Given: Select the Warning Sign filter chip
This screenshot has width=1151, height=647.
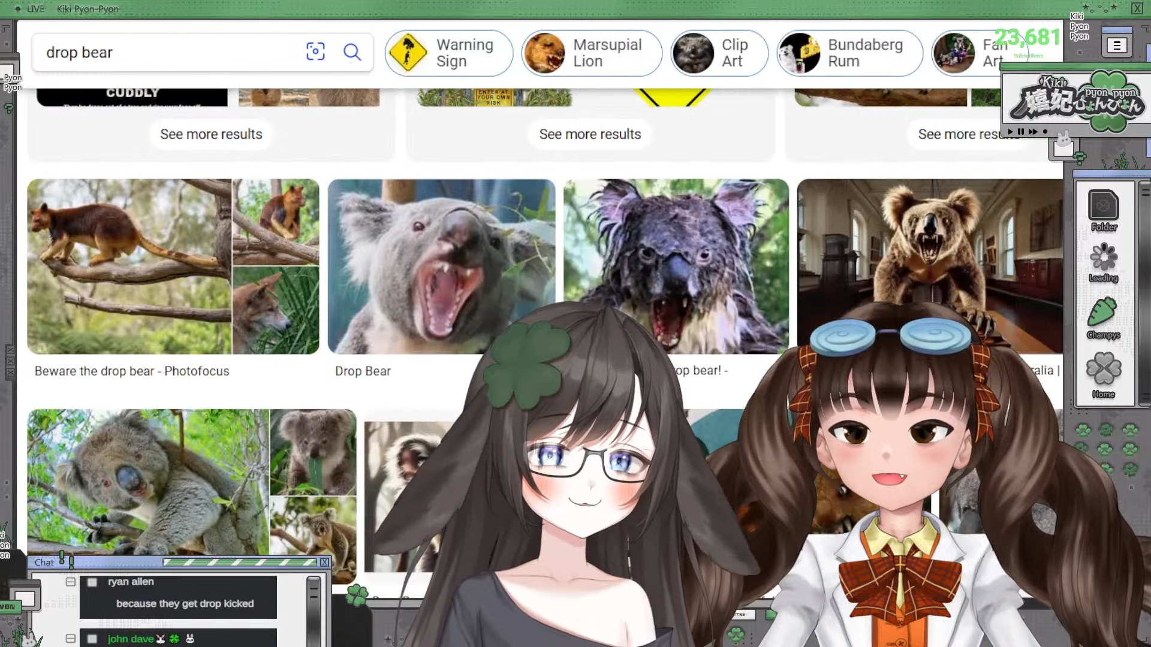Looking at the screenshot, I should coord(448,53).
